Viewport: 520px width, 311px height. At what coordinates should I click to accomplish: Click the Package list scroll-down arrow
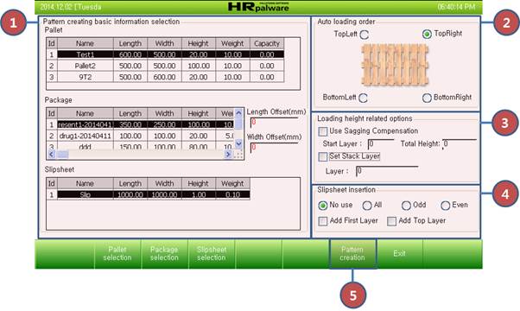click(238, 143)
